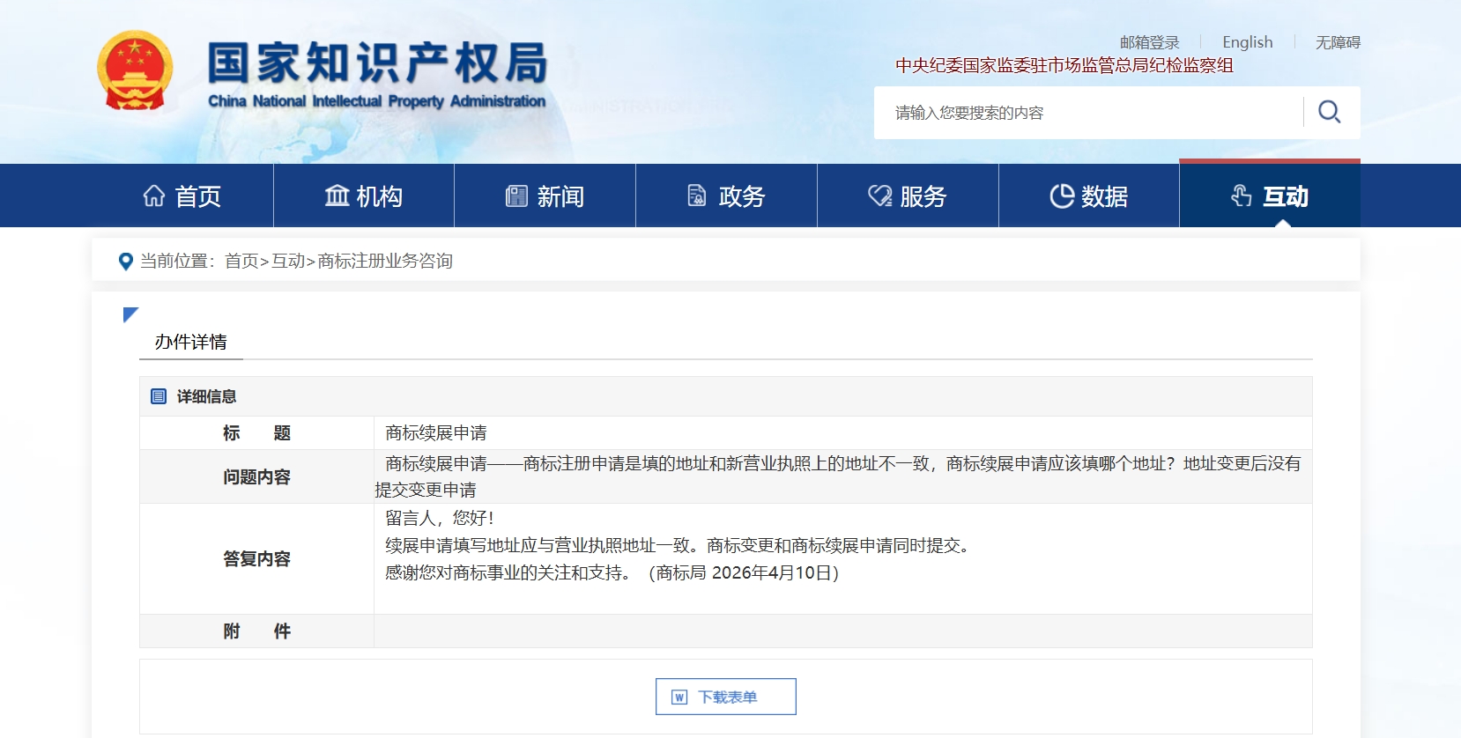Click the list icon beside 详细信息
Viewport: 1461px width, 738px height.
(159, 396)
